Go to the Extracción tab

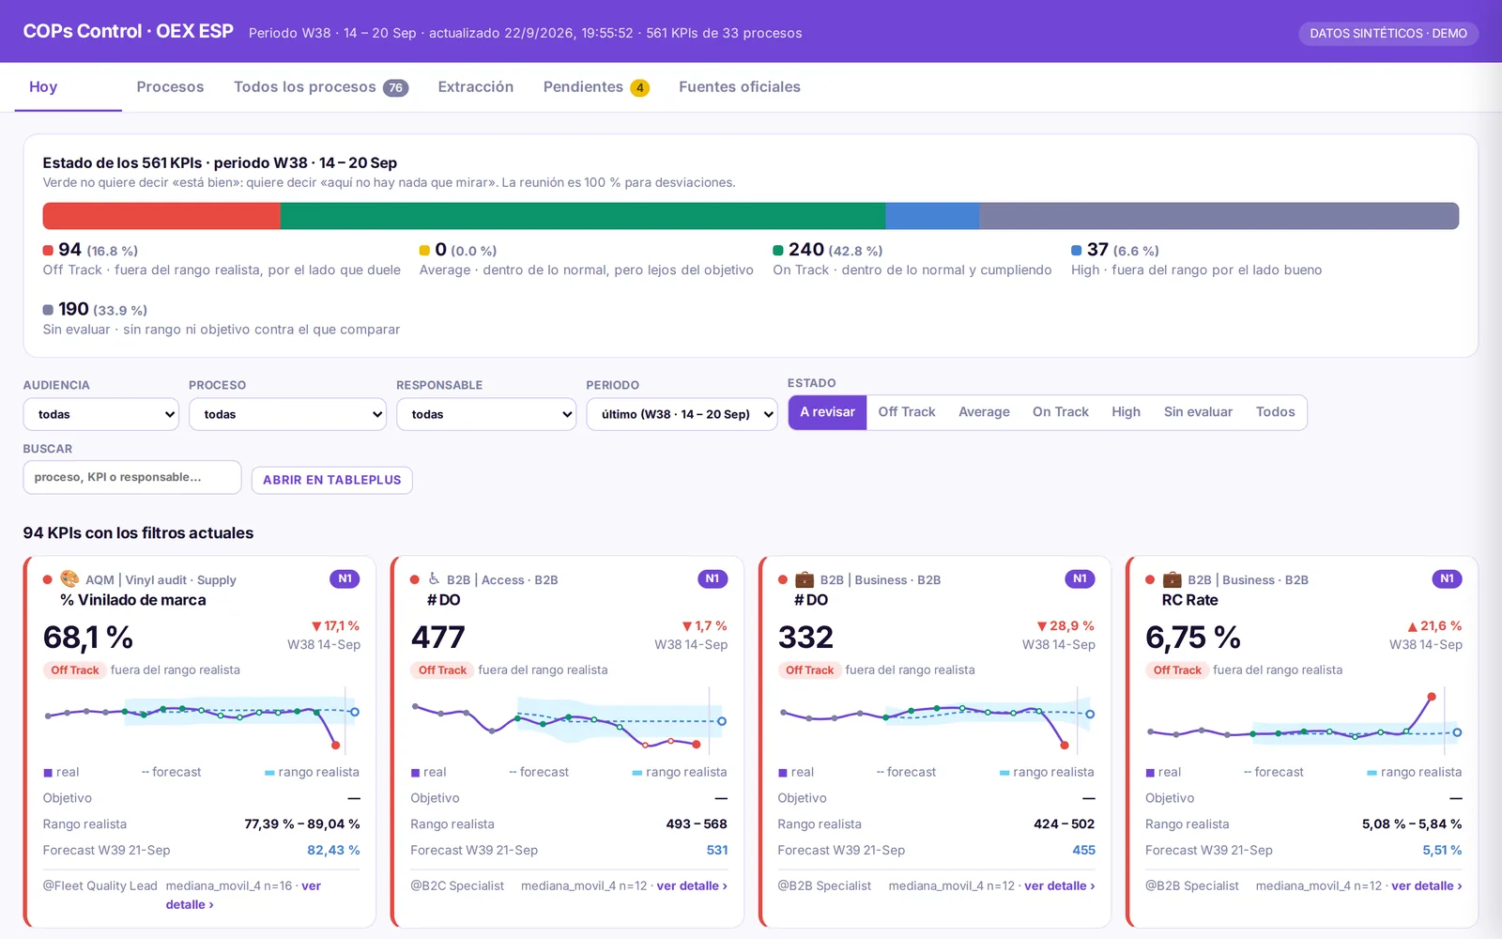pos(476,87)
